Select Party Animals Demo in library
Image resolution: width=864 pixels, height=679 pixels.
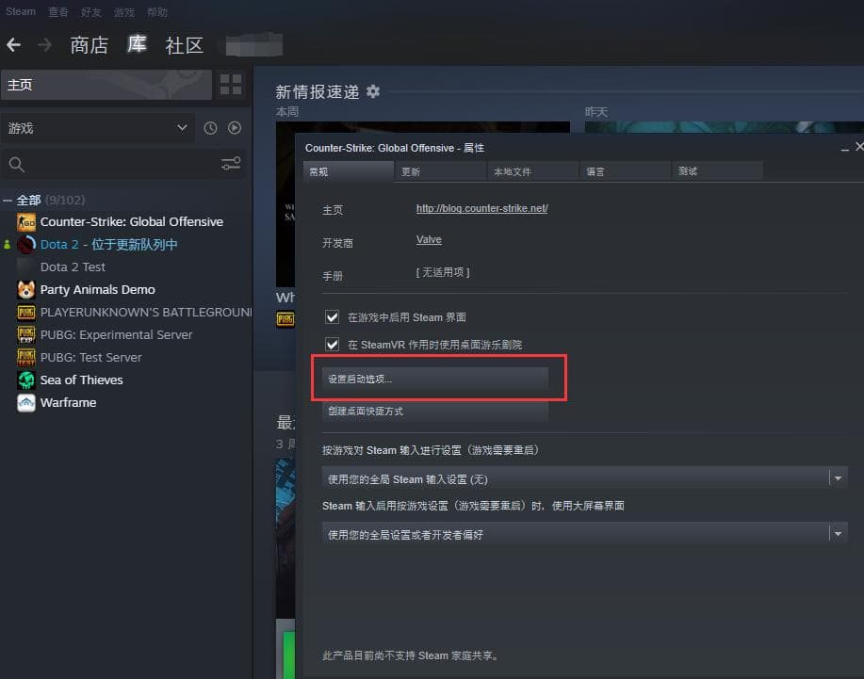(x=98, y=290)
